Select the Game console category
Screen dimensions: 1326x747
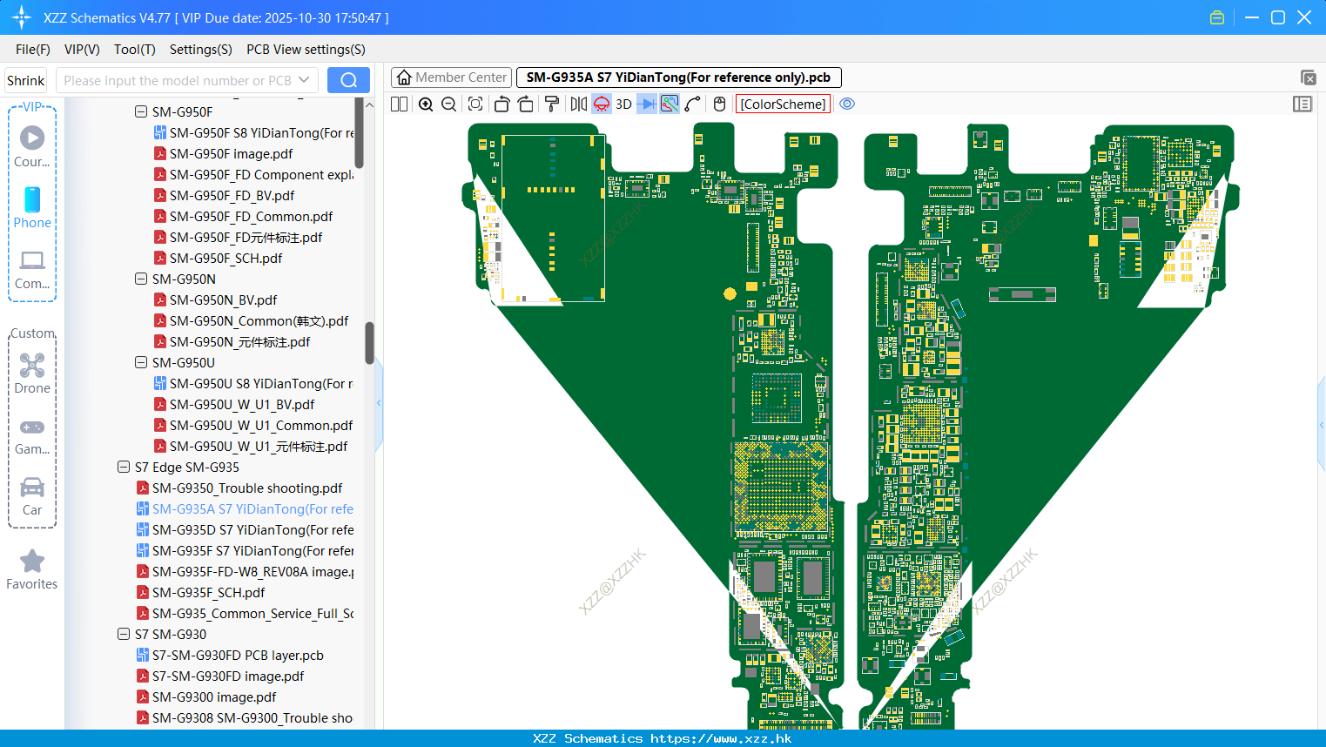coord(32,435)
